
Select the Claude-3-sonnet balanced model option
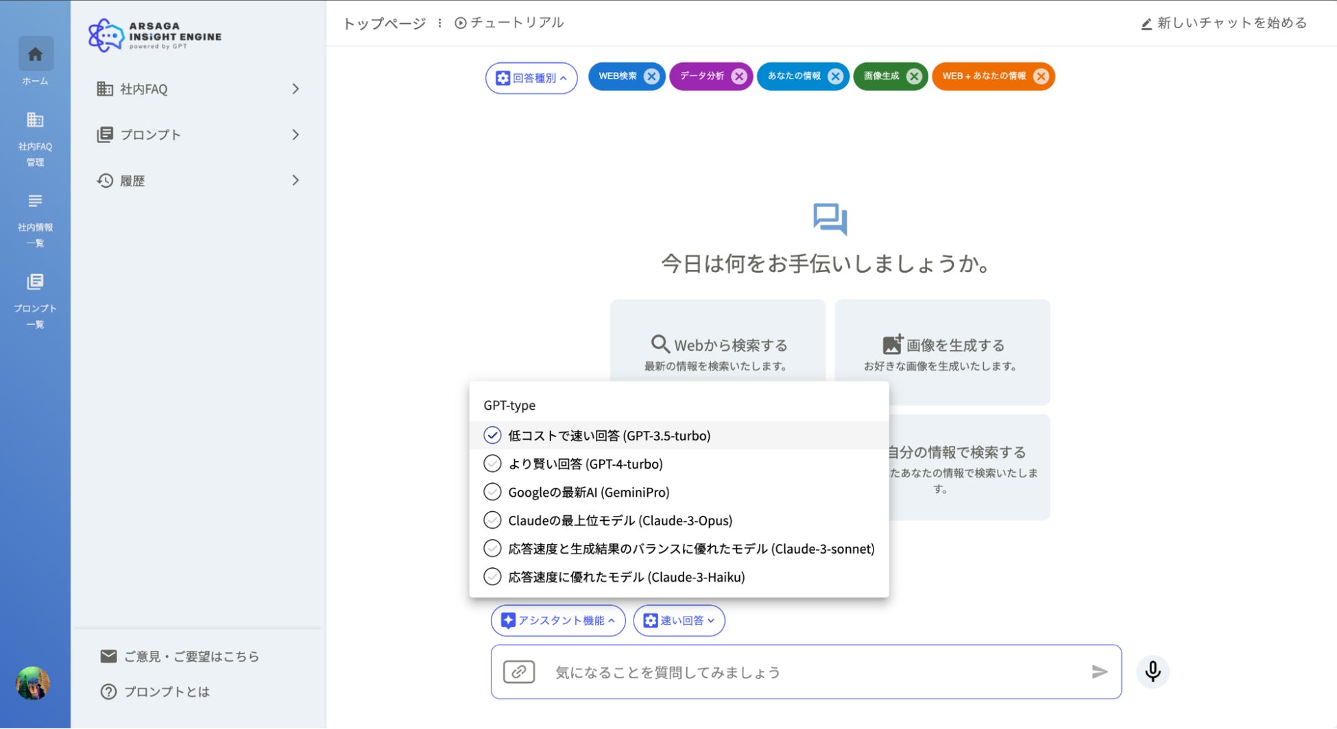coord(679,549)
